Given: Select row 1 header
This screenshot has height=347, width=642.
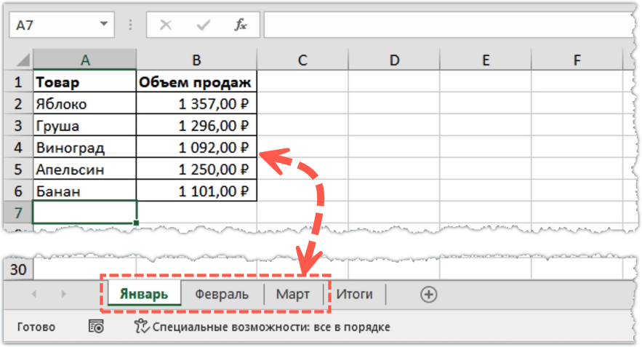Looking at the screenshot, I should [x=18, y=82].
